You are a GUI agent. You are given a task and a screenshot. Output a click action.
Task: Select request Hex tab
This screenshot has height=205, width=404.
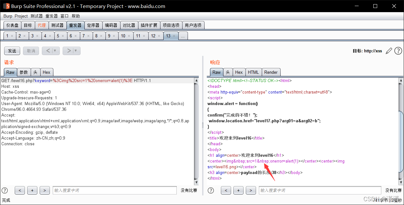(47, 72)
